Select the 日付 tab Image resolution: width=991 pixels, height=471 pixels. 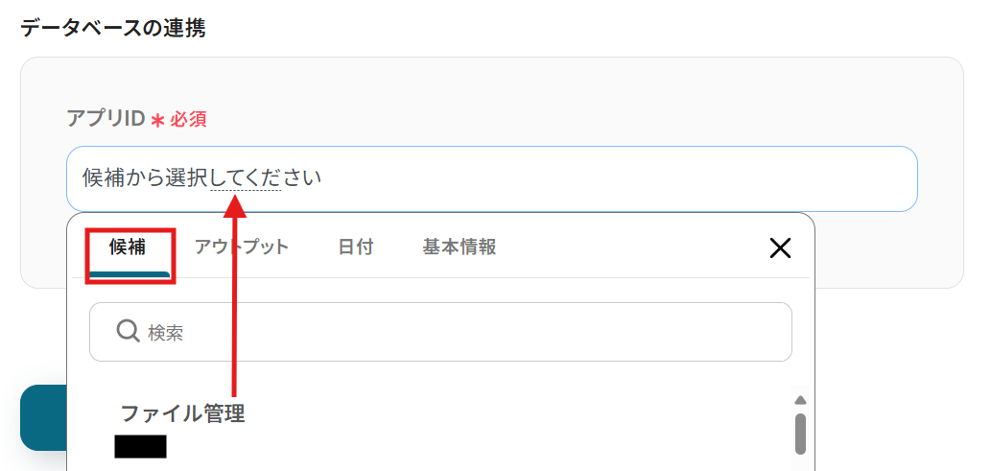pos(355,247)
